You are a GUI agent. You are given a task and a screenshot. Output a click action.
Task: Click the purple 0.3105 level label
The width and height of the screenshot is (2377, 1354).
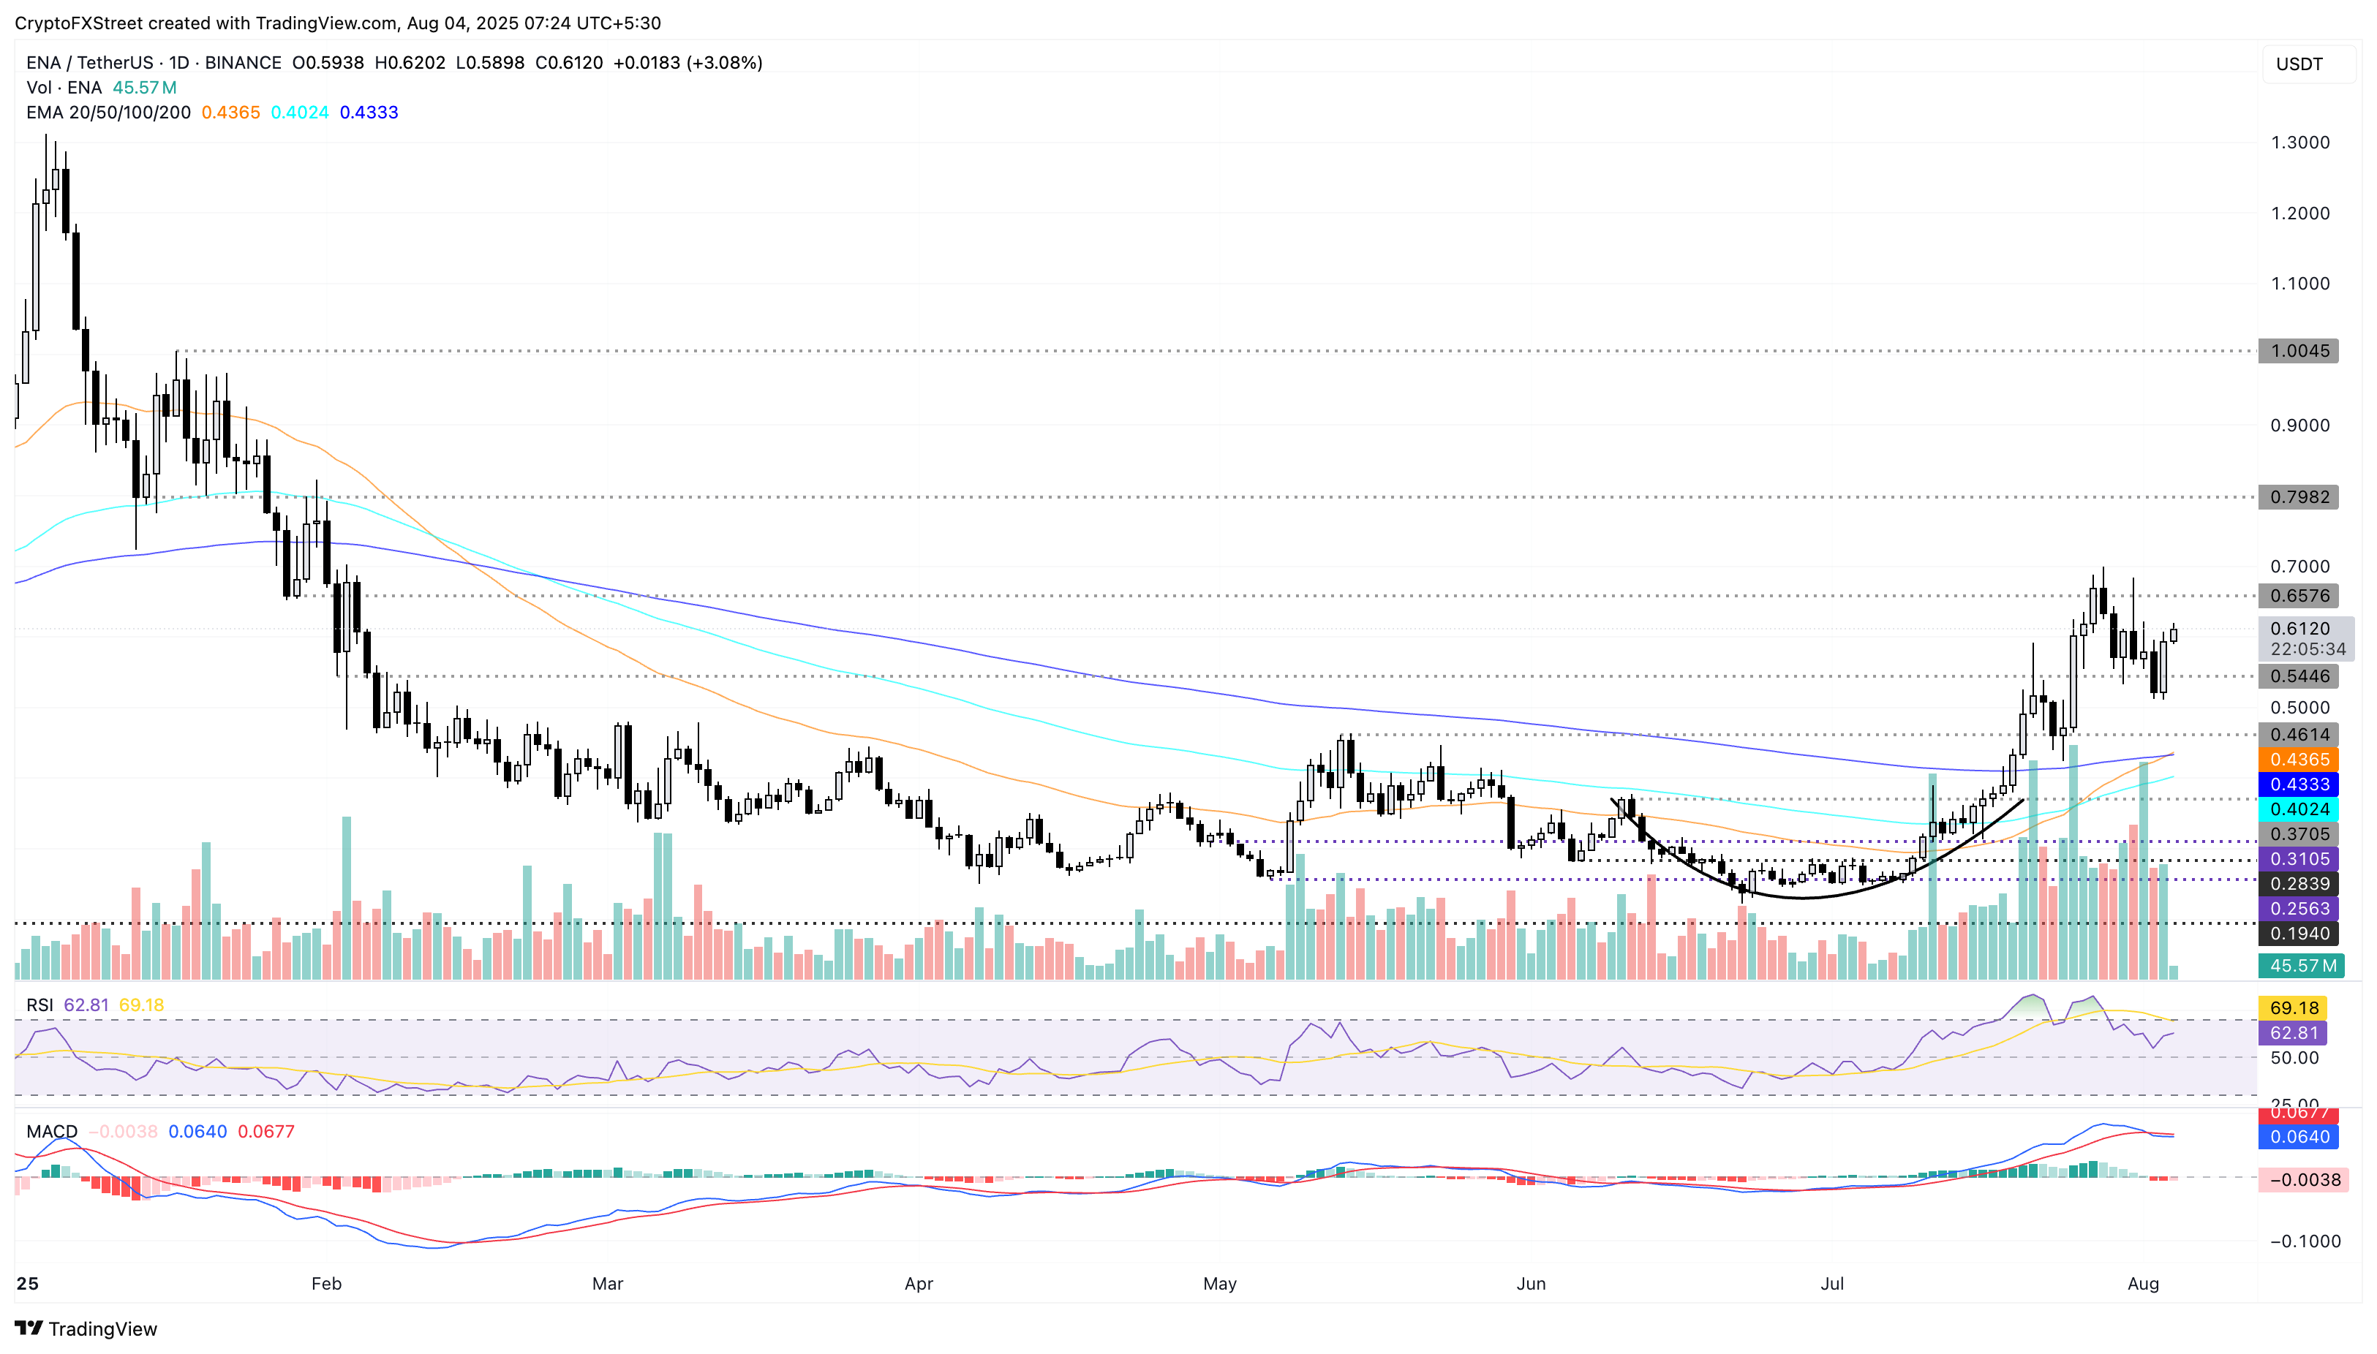(x=2299, y=859)
